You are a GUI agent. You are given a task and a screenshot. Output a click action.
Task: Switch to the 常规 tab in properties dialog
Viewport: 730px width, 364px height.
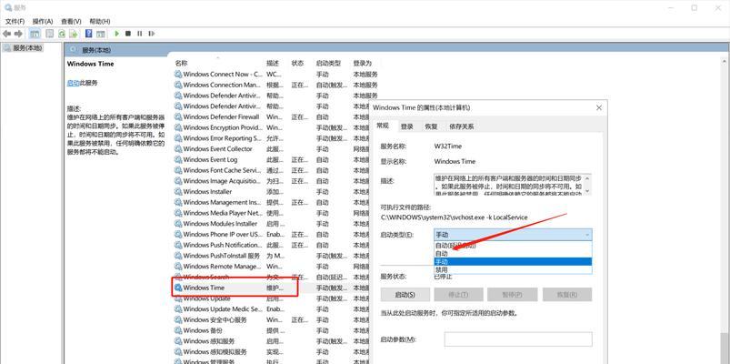(382, 126)
